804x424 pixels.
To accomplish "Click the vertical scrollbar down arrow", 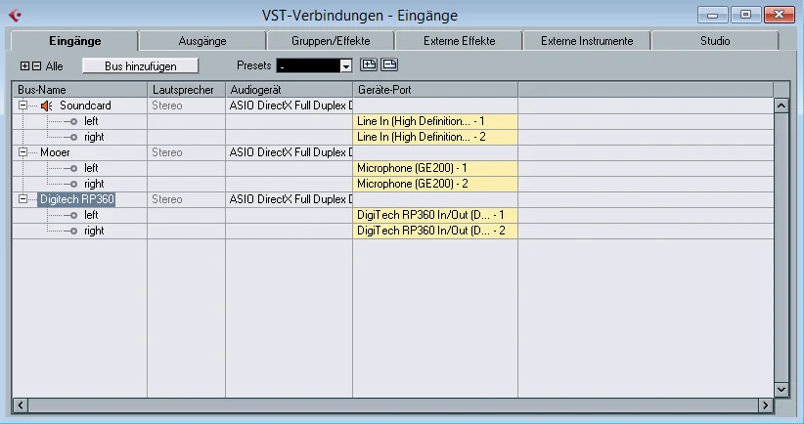I will click(x=781, y=389).
